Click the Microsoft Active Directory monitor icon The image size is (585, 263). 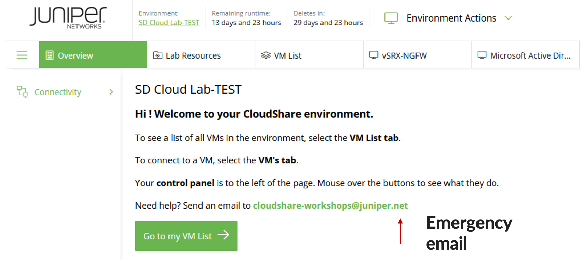[x=482, y=55]
